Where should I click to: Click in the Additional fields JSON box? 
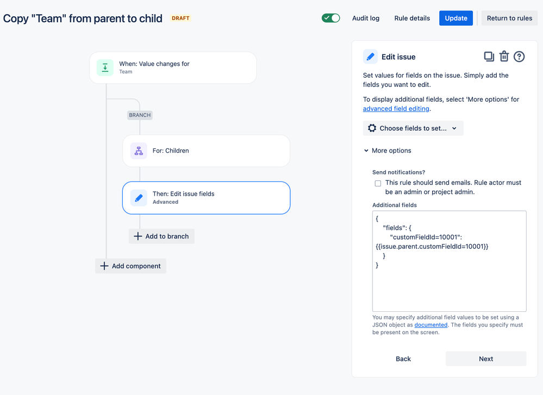[x=449, y=261]
